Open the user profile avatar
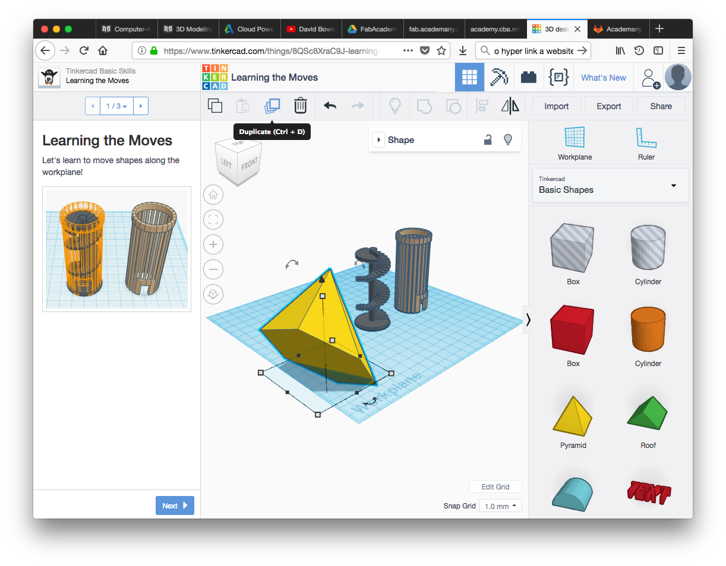The image size is (726, 566). 678,78
